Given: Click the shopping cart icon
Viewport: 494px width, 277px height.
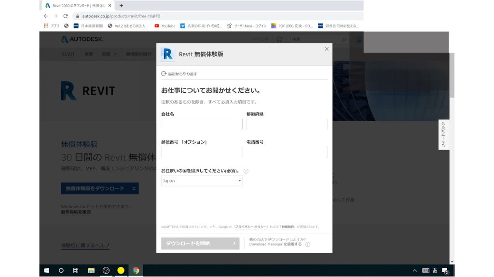Looking at the screenshot, I should coord(279,39).
